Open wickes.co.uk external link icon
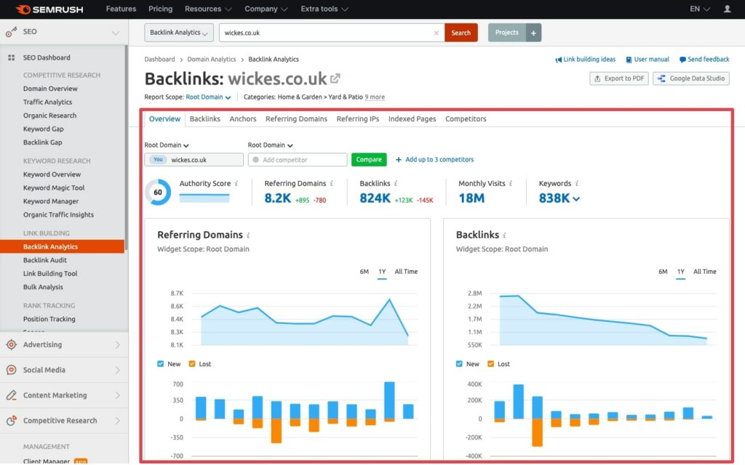The height and width of the screenshot is (465, 745). click(x=335, y=78)
